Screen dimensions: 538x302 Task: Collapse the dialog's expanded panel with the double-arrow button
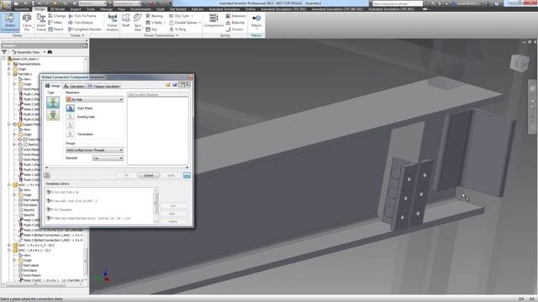187,175
